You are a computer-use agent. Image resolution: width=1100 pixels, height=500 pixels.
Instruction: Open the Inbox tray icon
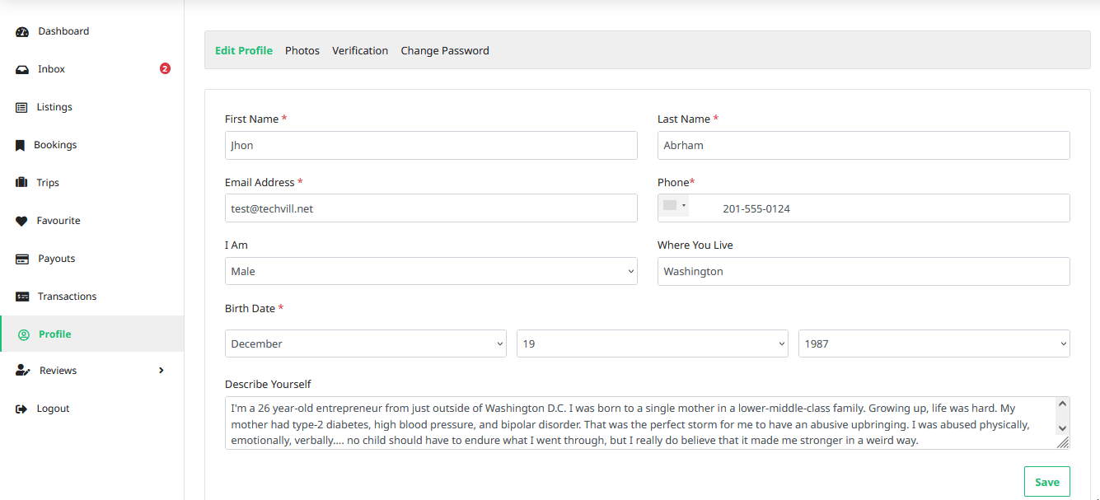(22, 70)
